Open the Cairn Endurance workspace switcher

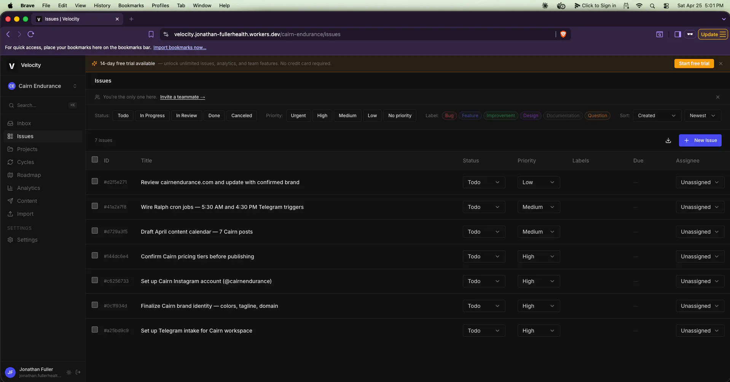[x=43, y=86]
